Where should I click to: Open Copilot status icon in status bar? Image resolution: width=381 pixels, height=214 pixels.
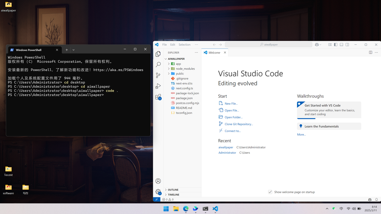370,199
